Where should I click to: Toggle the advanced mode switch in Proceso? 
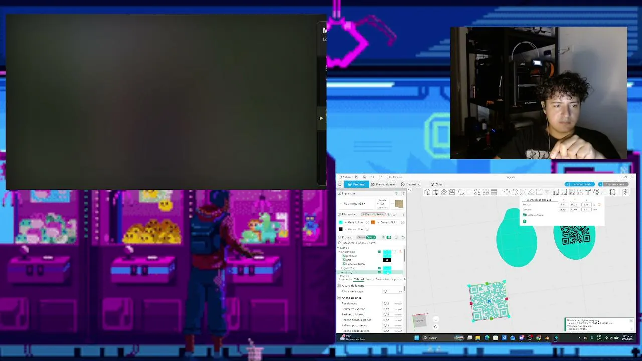coord(389,237)
